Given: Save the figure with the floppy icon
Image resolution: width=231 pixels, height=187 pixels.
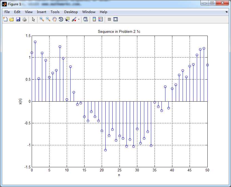Looking at the screenshot, I should coord(18,19).
